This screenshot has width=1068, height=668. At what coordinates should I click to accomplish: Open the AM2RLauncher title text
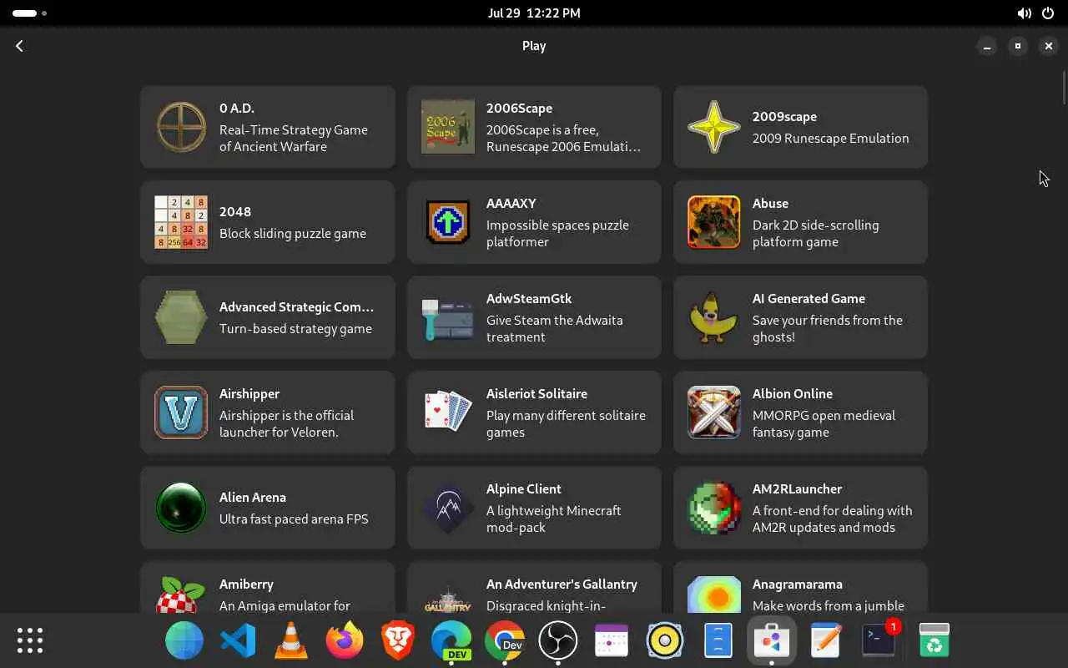pos(797,488)
